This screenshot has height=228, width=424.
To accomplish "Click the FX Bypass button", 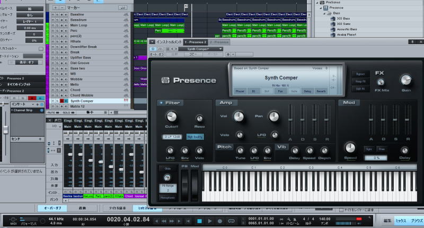I will click(x=360, y=74).
